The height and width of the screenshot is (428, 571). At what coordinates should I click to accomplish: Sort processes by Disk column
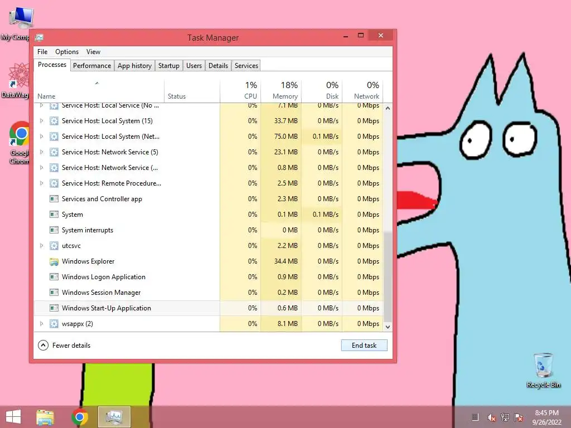click(x=322, y=90)
